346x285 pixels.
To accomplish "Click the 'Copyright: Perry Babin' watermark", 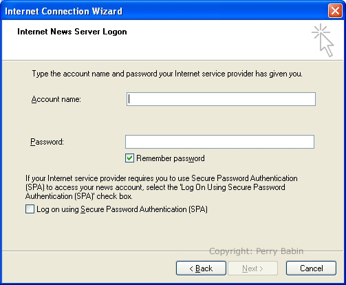I will (257, 251).
